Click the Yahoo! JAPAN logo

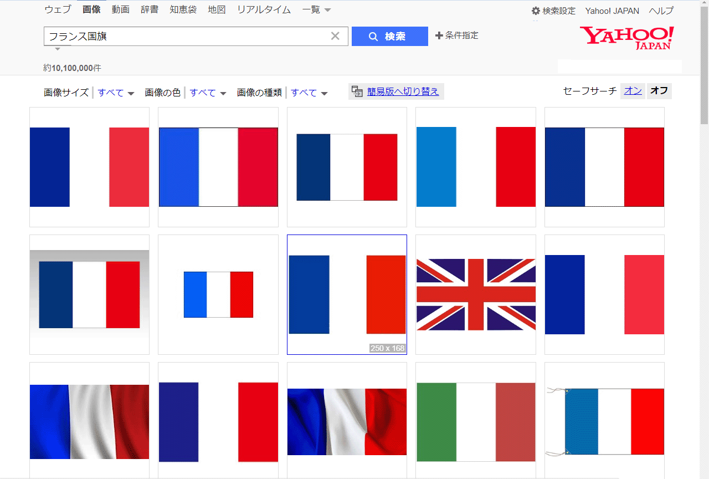point(625,38)
